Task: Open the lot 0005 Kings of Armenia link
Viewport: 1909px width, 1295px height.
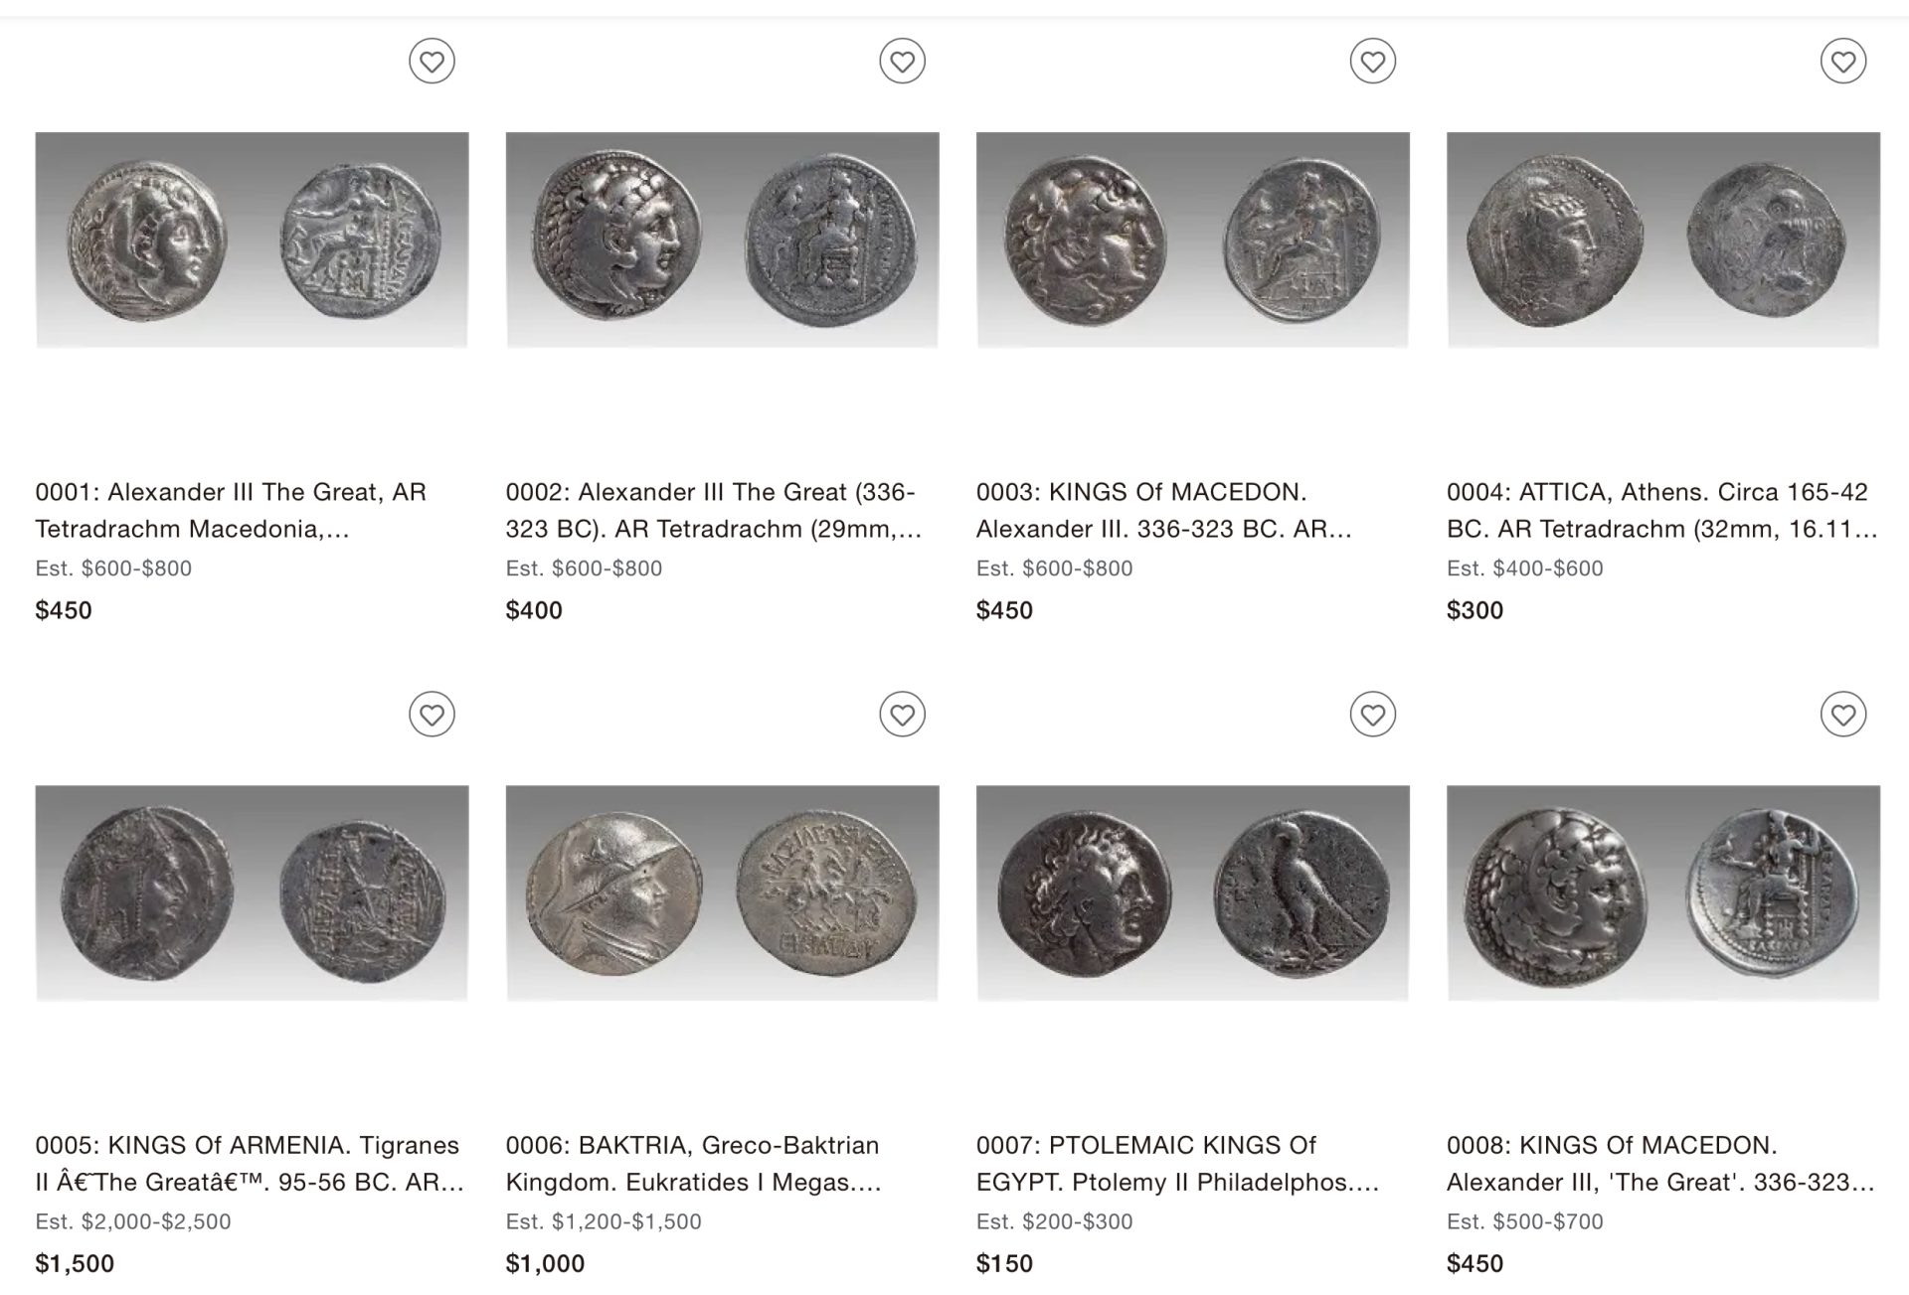Action: (249, 1163)
